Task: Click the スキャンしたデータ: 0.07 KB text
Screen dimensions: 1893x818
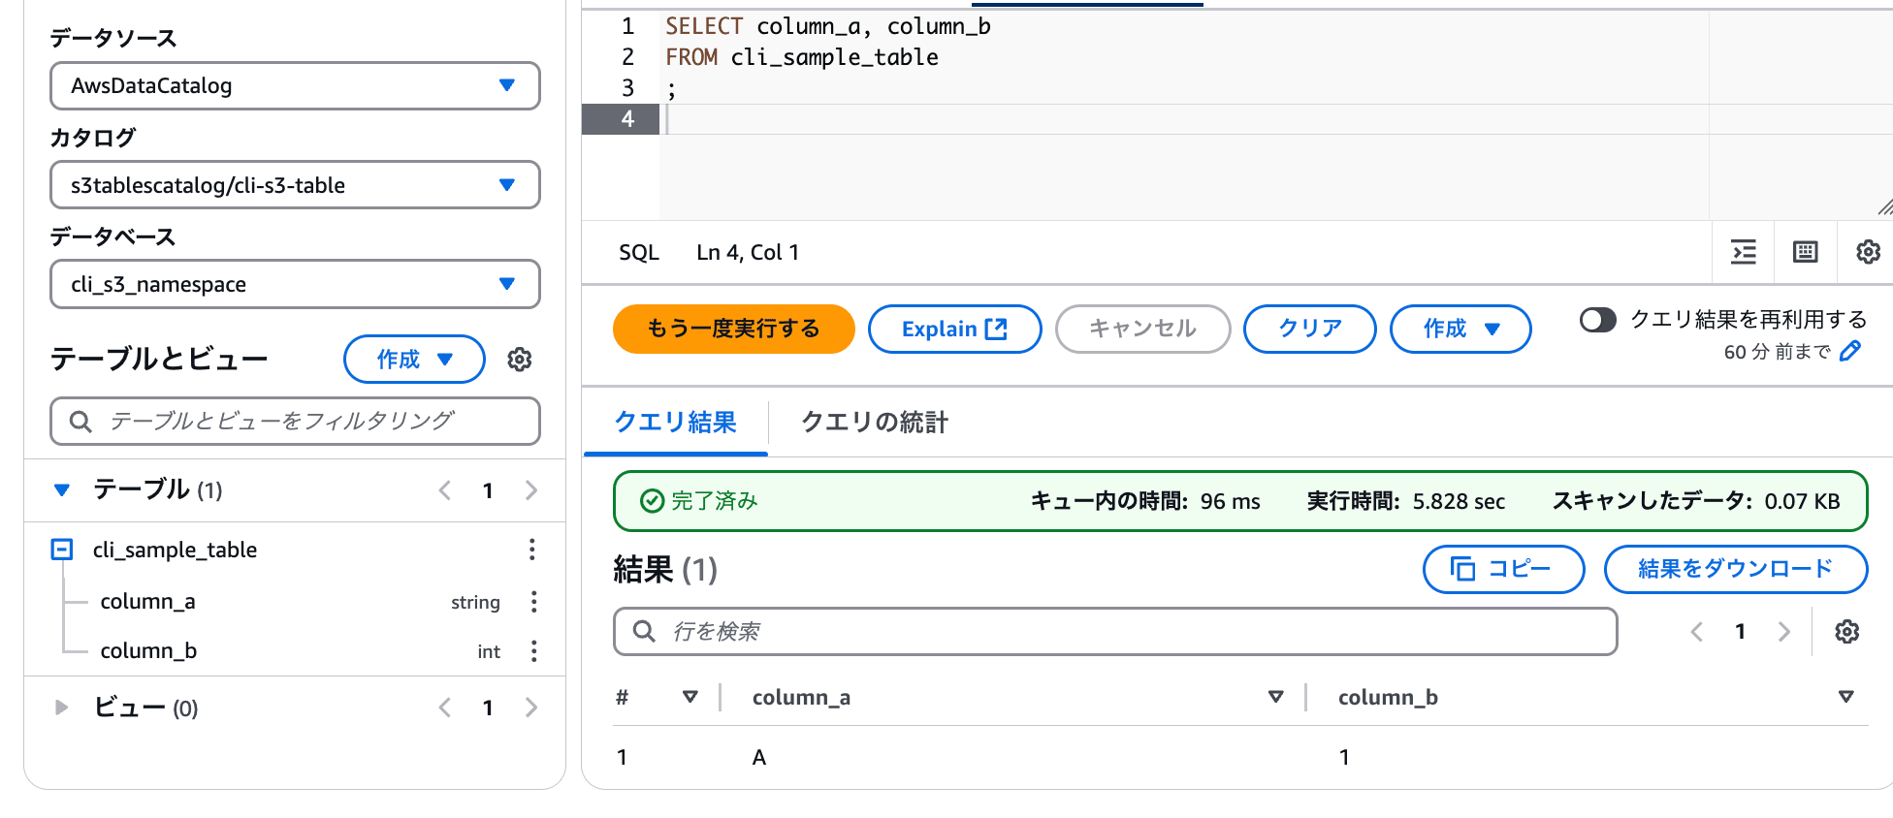Action: coord(1696,501)
